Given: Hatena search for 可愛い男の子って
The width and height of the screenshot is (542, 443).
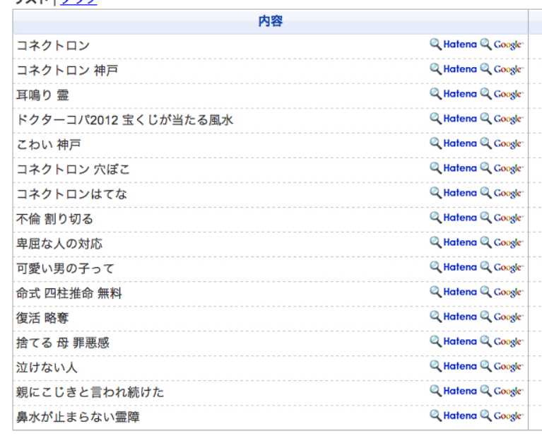Looking at the screenshot, I should coord(453,267).
